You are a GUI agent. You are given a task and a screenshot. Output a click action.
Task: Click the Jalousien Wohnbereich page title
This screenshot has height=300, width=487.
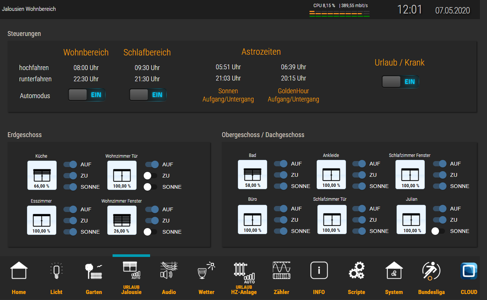(29, 9)
